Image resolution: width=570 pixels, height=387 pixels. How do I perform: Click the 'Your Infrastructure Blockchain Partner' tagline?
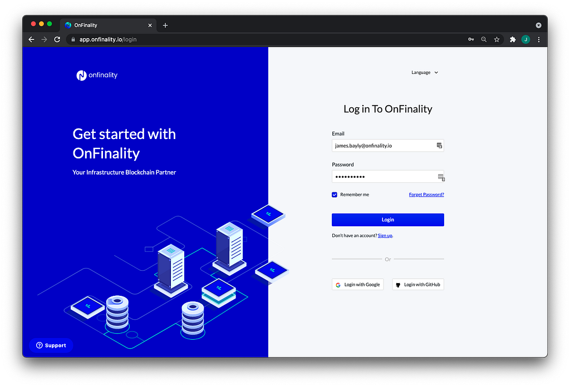click(124, 172)
